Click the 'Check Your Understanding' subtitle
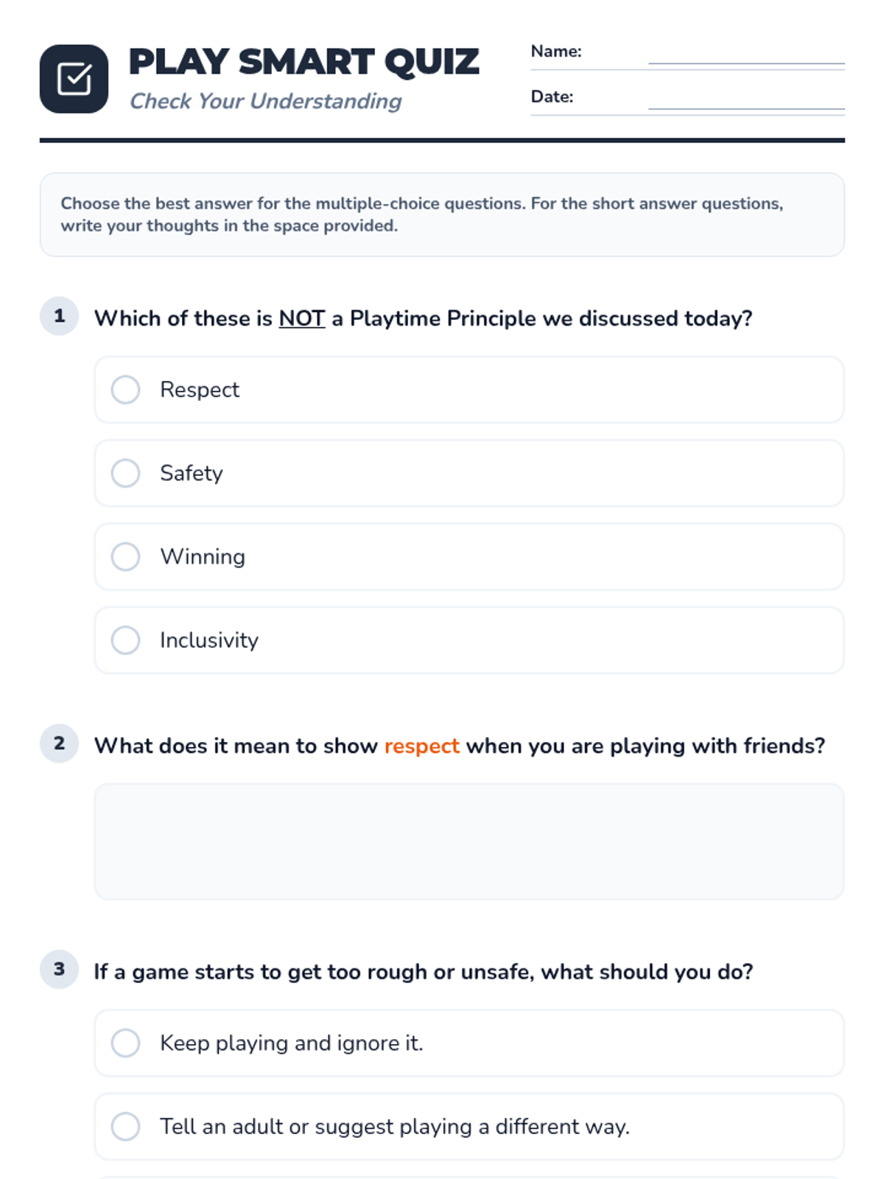884x1179 pixels. [265, 101]
